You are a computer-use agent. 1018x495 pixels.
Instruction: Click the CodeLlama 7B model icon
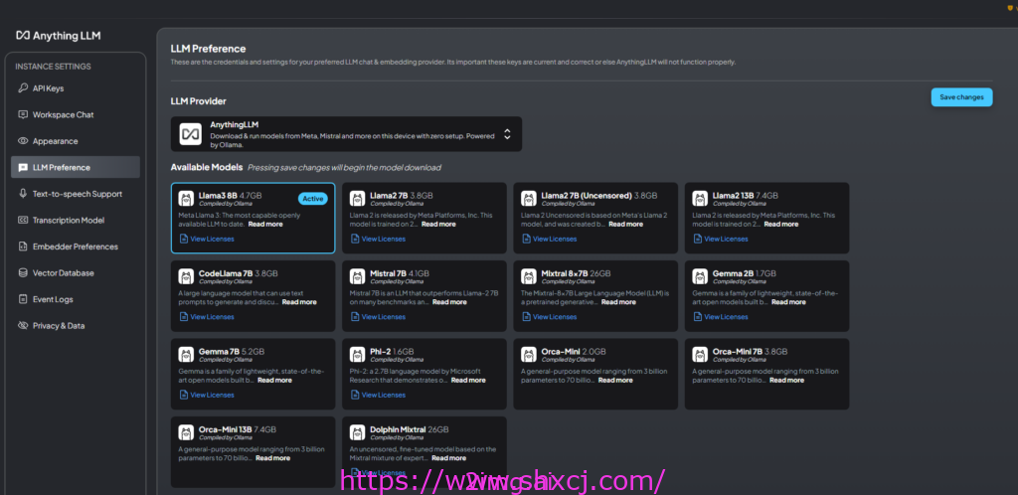pyautogui.click(x=186, y=276)
